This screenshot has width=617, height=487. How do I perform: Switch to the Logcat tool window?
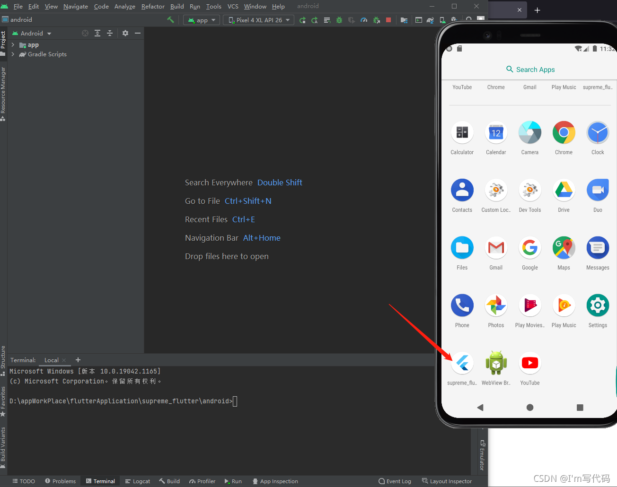137,481
